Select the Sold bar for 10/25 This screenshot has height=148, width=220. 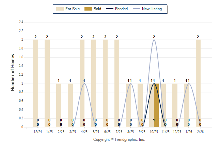click(x=156, y=105)
